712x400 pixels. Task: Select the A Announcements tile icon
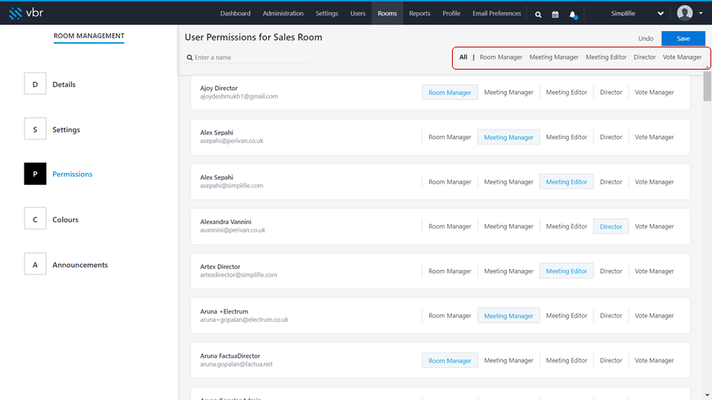click(35, 264)
